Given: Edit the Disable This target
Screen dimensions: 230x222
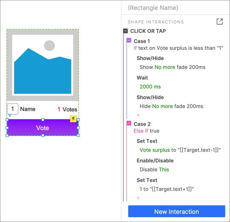Looking at the screenshot, I should pyautogui.click(x=154, y=170).
